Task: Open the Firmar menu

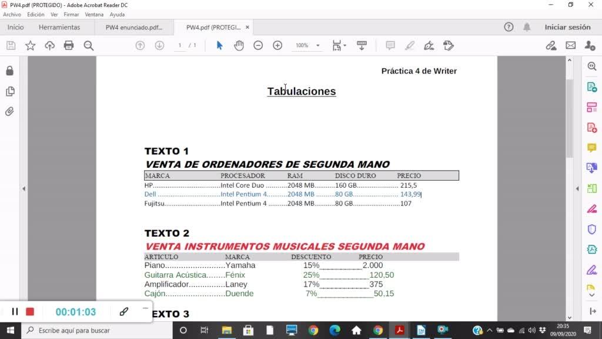Action: 71,15
